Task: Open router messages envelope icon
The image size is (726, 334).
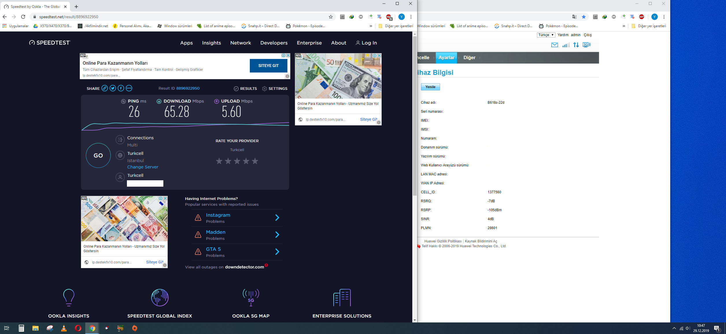Action: coord(555,45)
